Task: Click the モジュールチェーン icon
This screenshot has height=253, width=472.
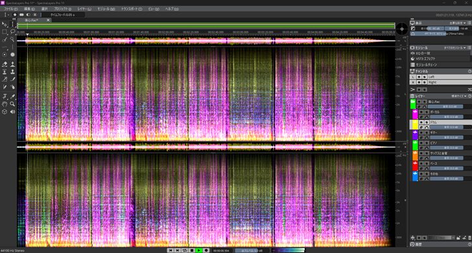Action: (x=413, y=65)
